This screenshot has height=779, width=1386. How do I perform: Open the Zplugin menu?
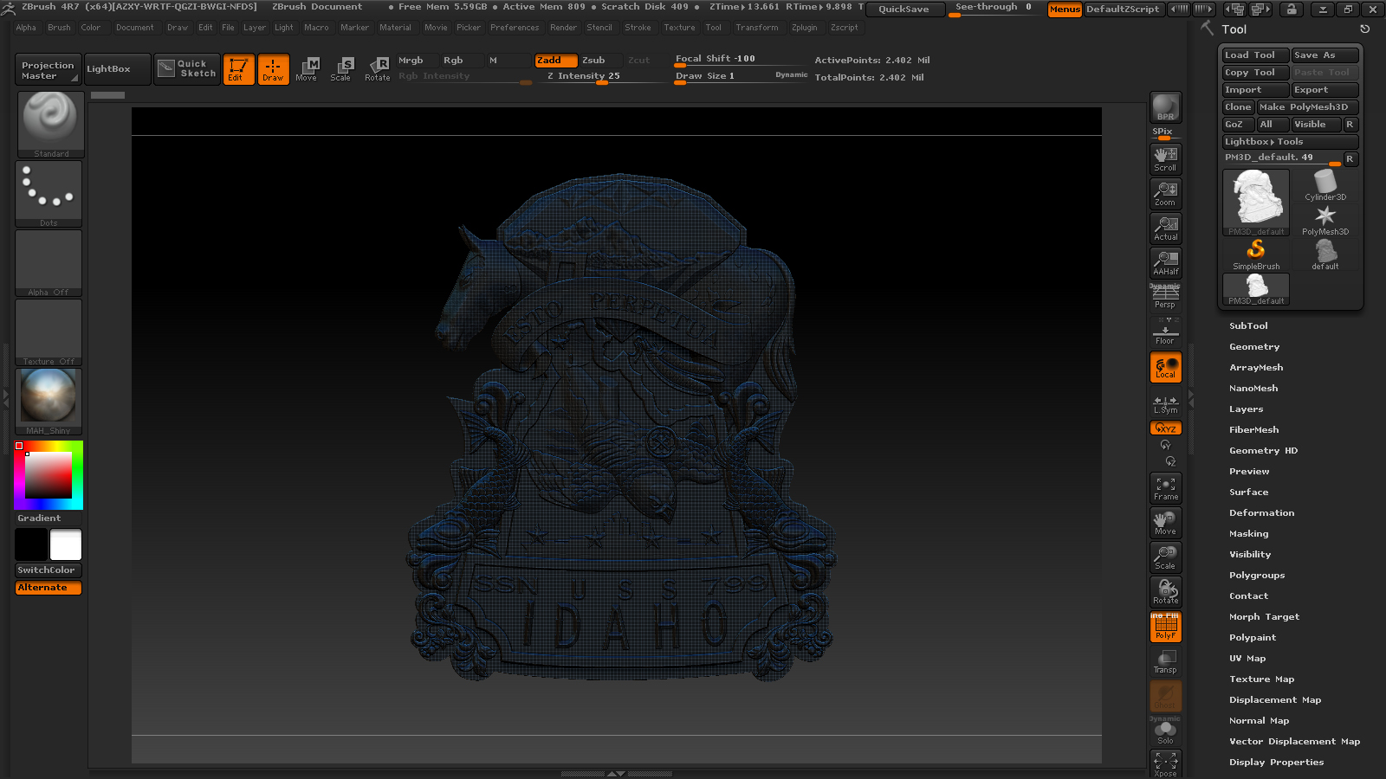tap(804, 28)
